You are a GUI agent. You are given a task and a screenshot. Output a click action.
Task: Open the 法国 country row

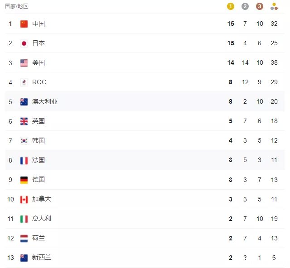(x=145, y=160)
